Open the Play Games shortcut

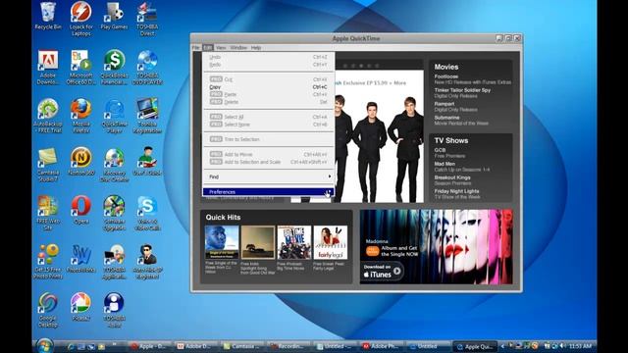114,16
